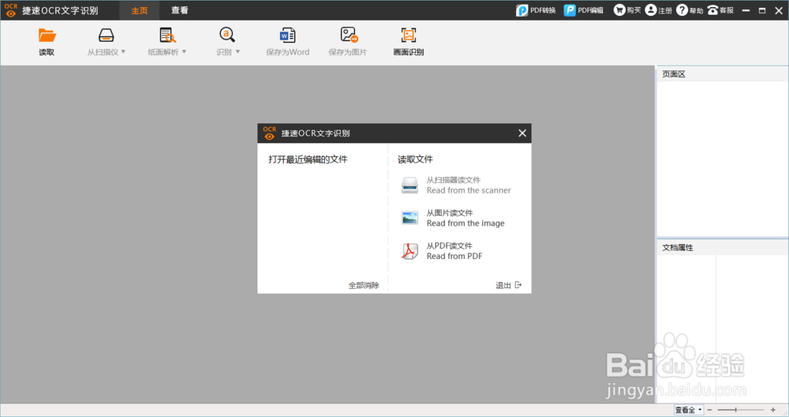Expand the 识别 dropdown arrow

coord(238,52)
